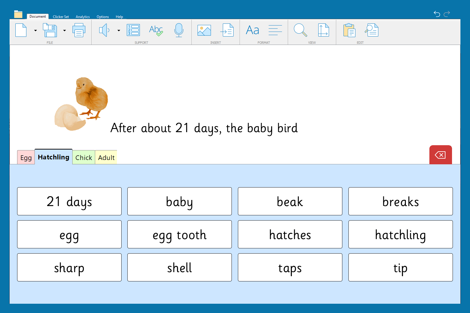Open the magnifier zoom tool
Viewport: 470px width, 313px height.
tap(300, 30)
